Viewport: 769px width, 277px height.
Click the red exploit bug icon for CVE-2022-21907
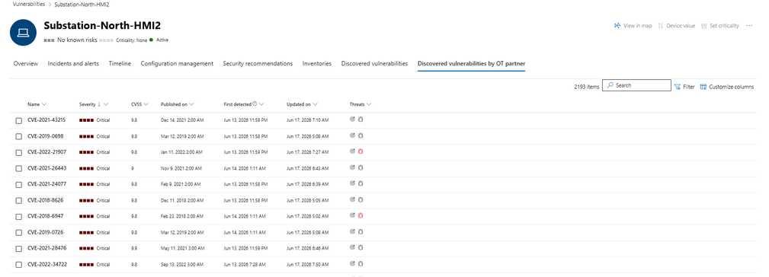pyautogui.click(x=360, y=151)
